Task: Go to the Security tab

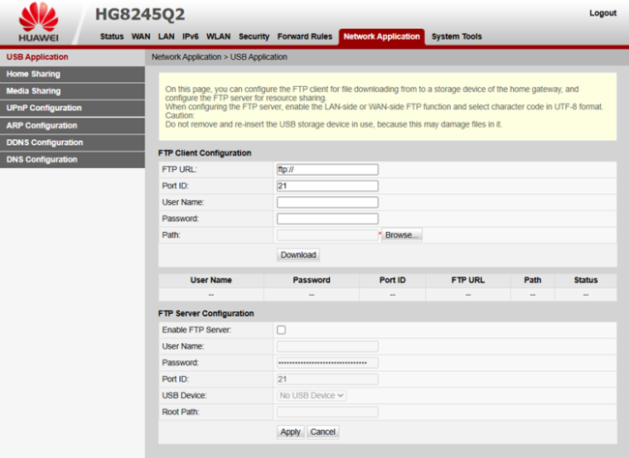Action: pos(254,37)
